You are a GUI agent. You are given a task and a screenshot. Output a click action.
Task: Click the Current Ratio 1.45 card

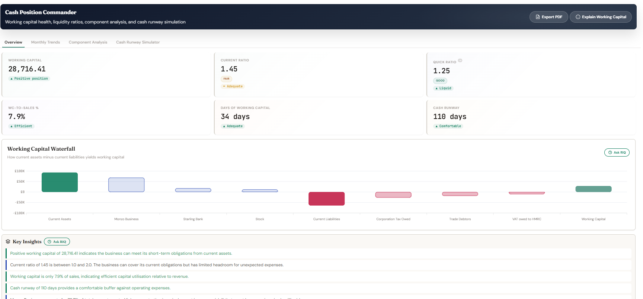(319, 74)
